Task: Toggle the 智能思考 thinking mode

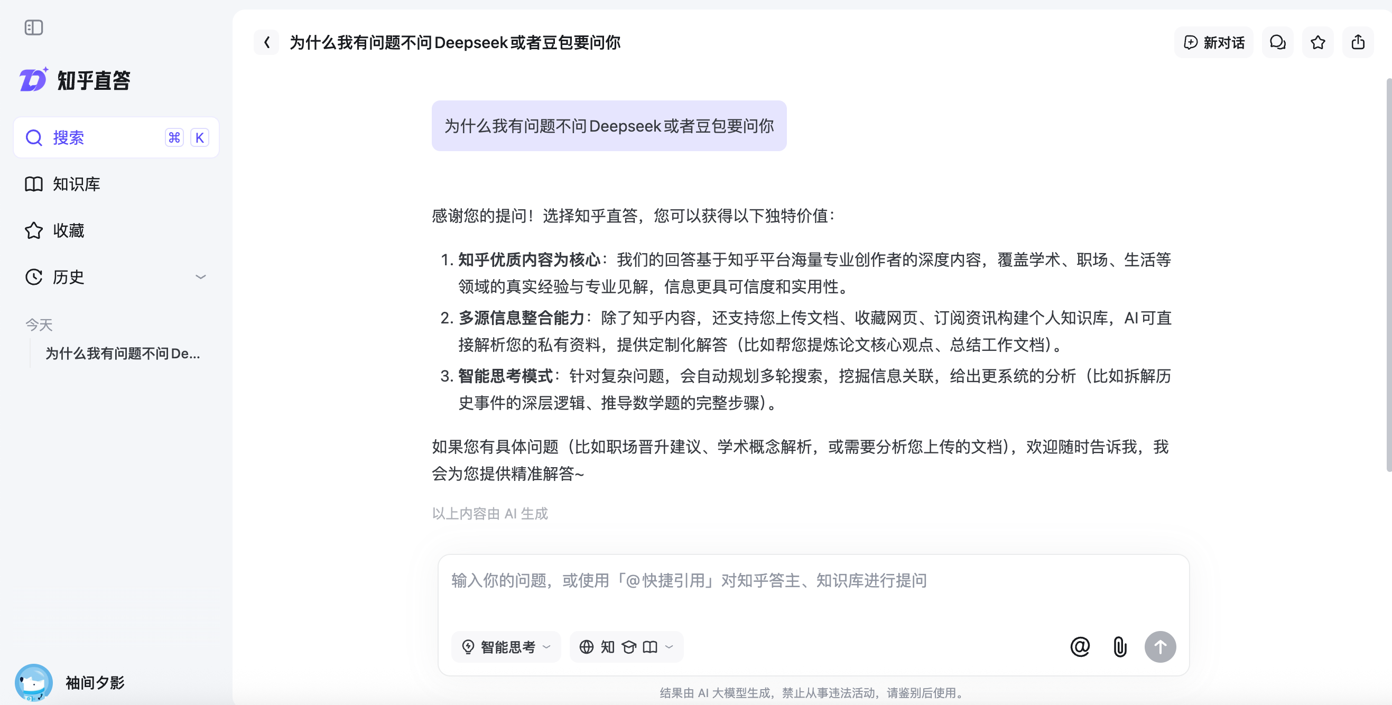Action: point(503,646)
